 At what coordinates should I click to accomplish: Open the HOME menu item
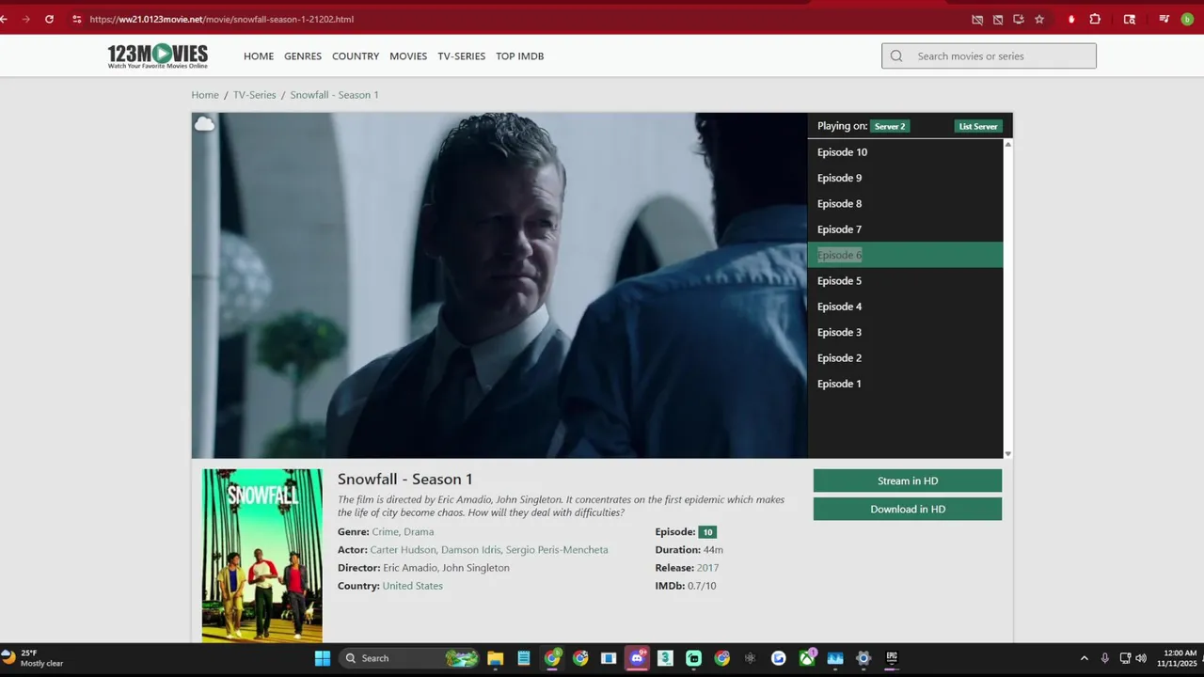click(x=259, y=56)
